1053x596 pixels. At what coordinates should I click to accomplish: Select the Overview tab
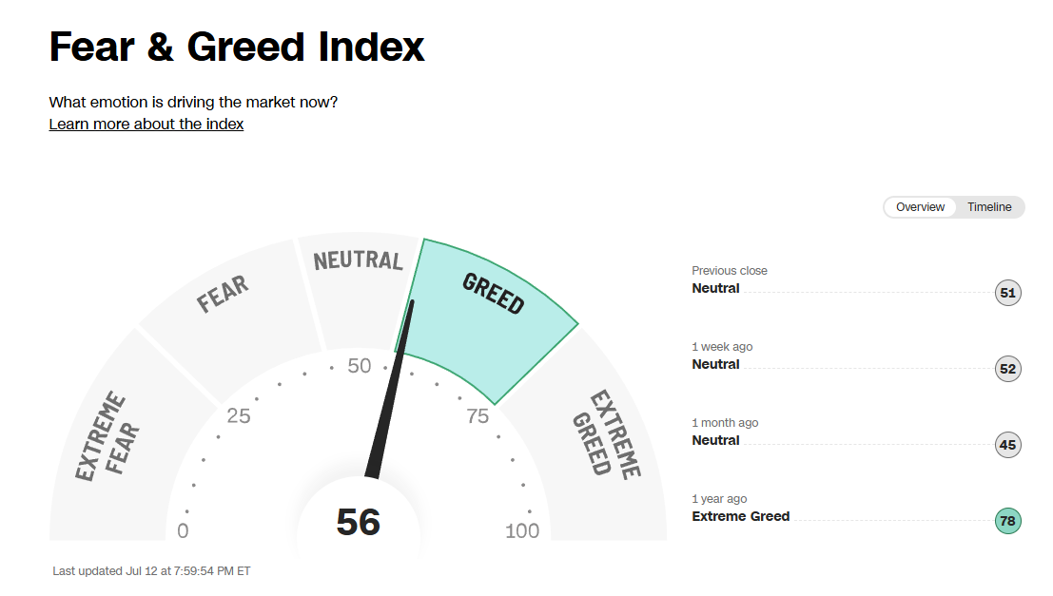[x=920, y=207]
